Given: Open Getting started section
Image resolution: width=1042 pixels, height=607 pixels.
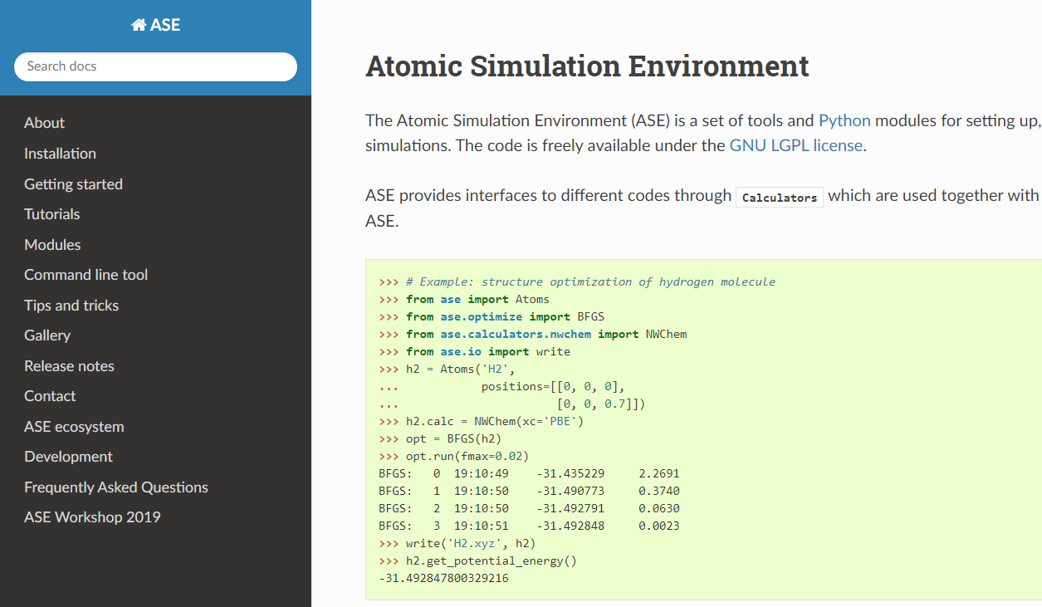Looking at the screenshot, I should [73, 184].
